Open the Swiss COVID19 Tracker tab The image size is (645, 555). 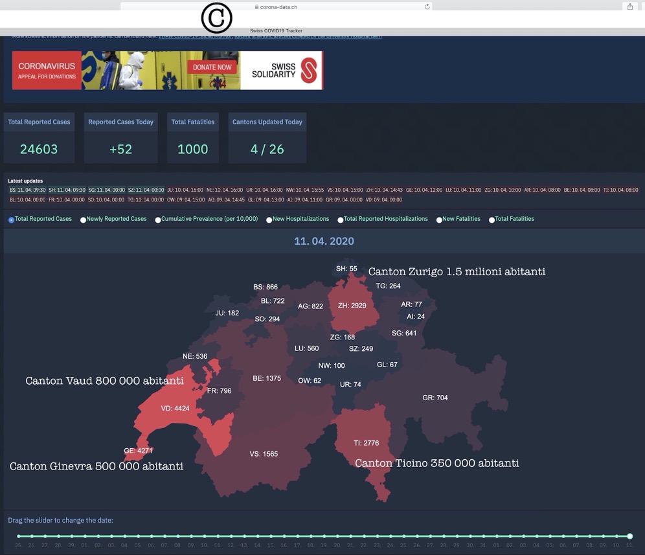[276, 31]
